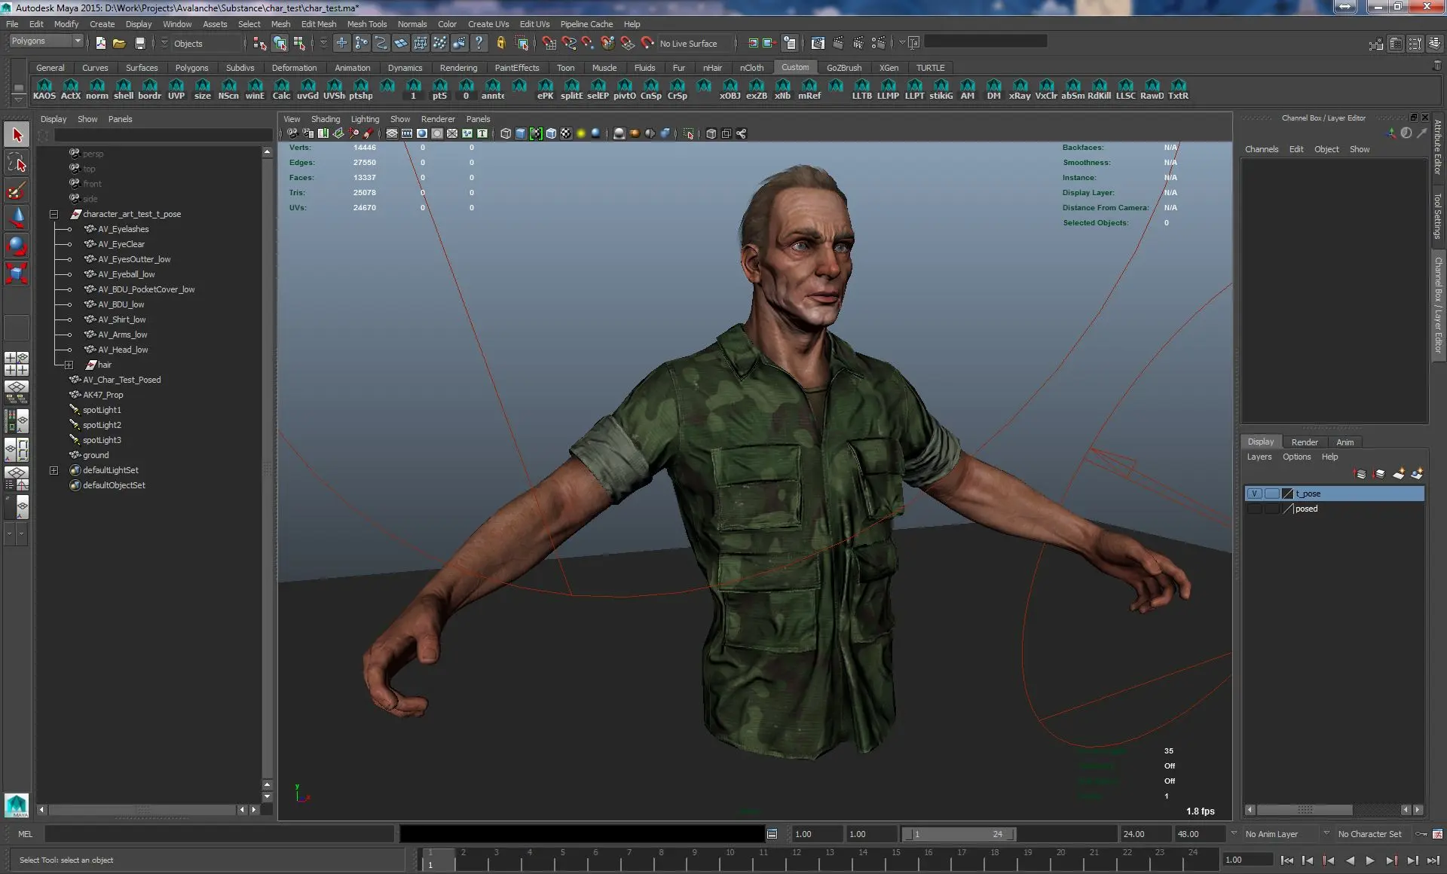
Task: Collapse character_art_test_t_pose group in outliner
Action: (54, 214)
